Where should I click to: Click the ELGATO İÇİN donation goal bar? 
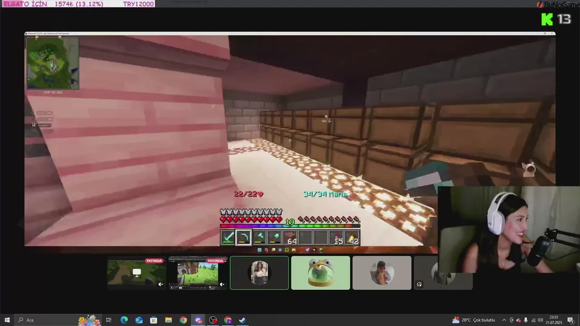coord(77,4)
